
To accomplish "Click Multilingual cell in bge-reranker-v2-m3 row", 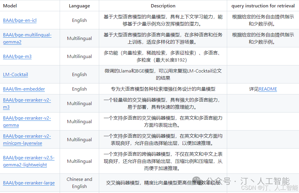I will click(79, 103).
